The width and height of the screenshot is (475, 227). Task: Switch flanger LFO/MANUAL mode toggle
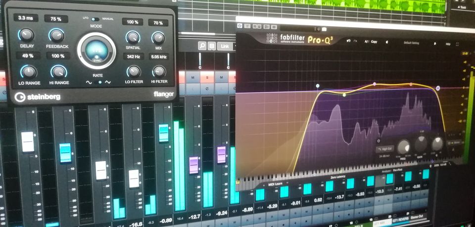pos(95,19)
